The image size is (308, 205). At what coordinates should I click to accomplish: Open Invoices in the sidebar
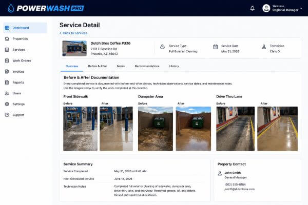[x=25, y=71]
